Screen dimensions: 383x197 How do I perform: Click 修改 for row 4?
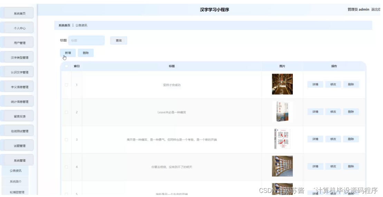(x=333, y=166)
